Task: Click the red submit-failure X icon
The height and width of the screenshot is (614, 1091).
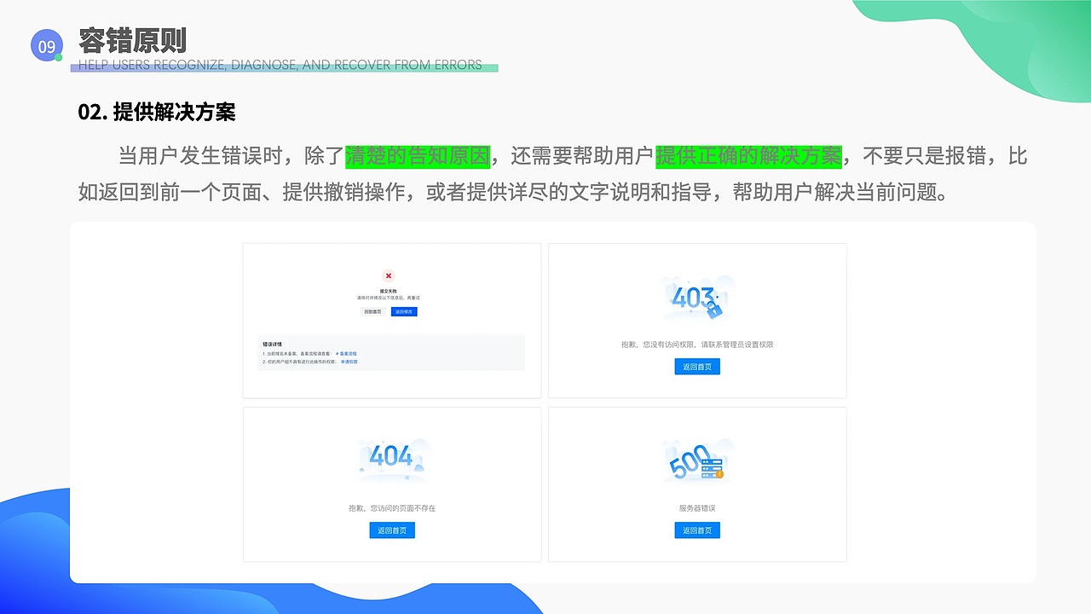Action: tap(389, 276)
